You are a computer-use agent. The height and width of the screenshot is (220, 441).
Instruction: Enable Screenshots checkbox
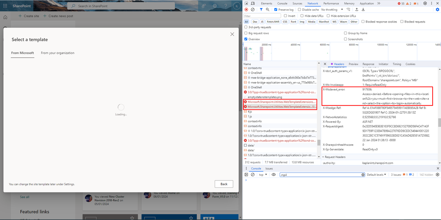pyautogui.click(x=346, y=39)
